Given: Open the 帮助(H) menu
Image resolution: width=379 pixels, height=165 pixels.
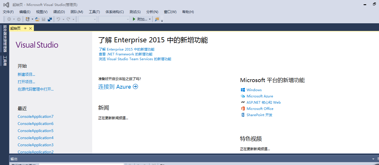Looking at the screenshot, I should 188,12.
